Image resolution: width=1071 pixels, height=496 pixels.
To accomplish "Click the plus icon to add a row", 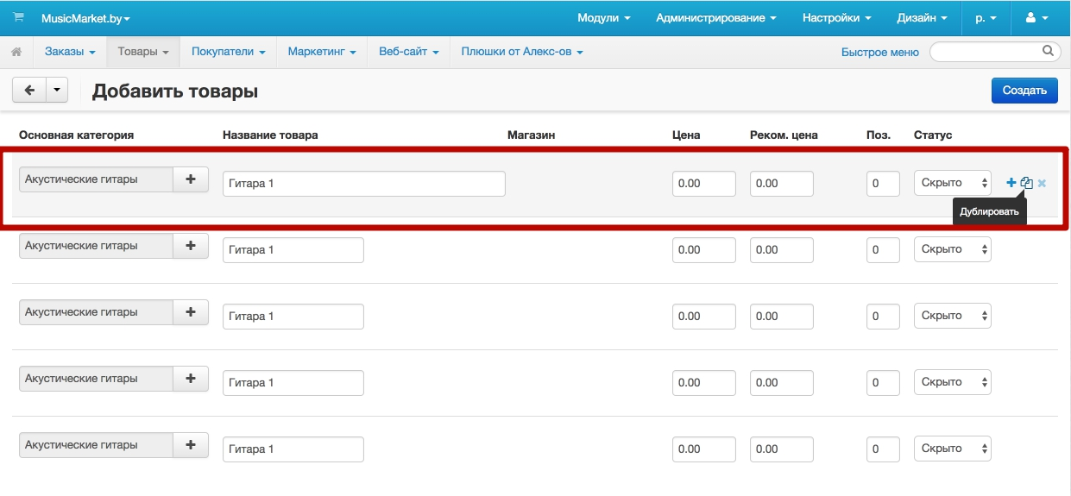I will (1011, 183).
